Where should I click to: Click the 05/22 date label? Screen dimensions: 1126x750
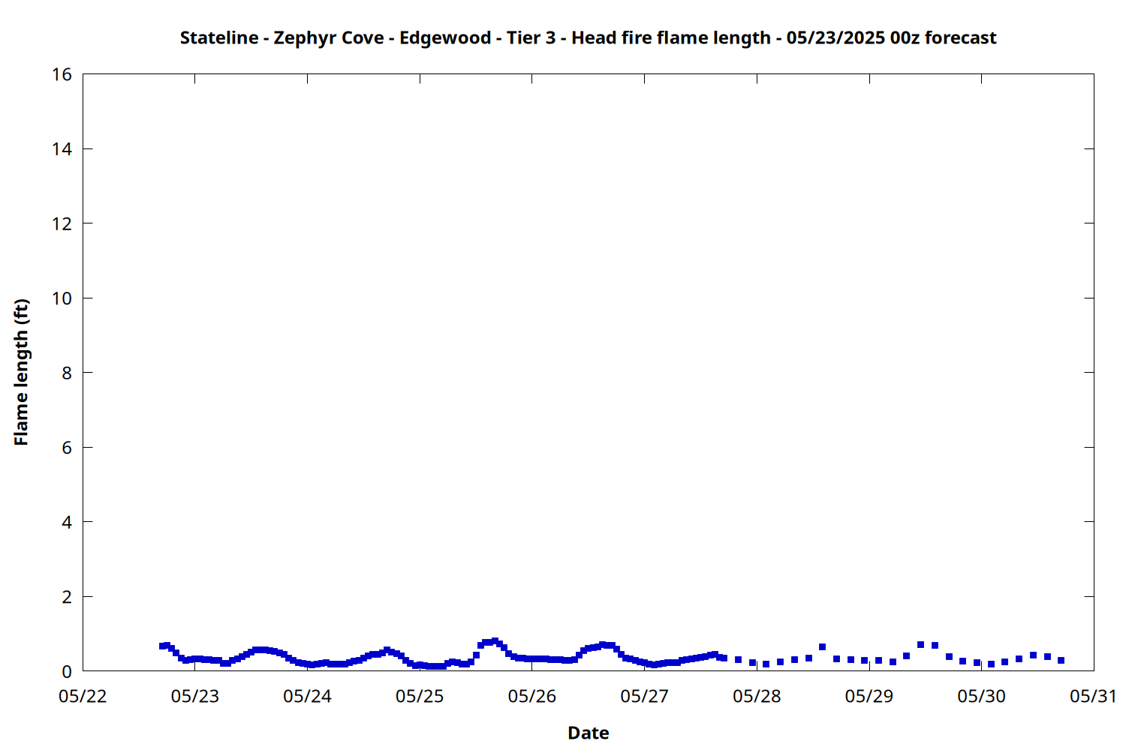coord(83,696)
